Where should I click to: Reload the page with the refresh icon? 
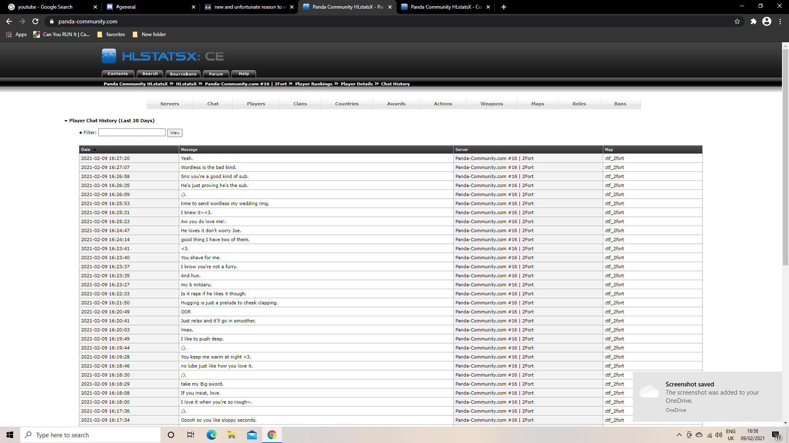pos(35,21)
